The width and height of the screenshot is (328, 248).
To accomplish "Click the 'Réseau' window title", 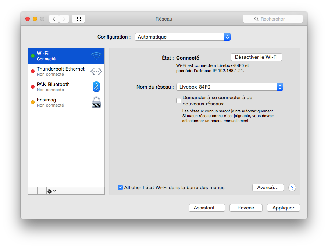I will tap(164, 19).
